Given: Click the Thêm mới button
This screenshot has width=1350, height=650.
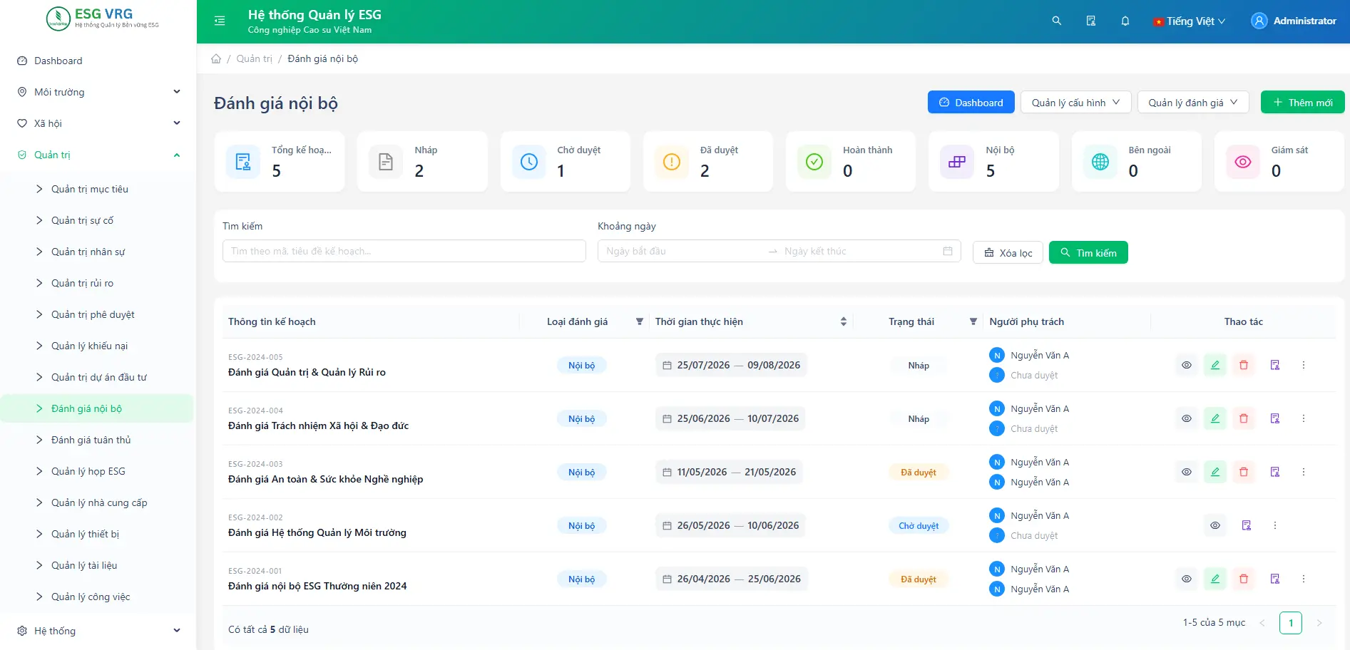Looking at the screenshot, I should pyautogui.click(x=1302, y=102).
